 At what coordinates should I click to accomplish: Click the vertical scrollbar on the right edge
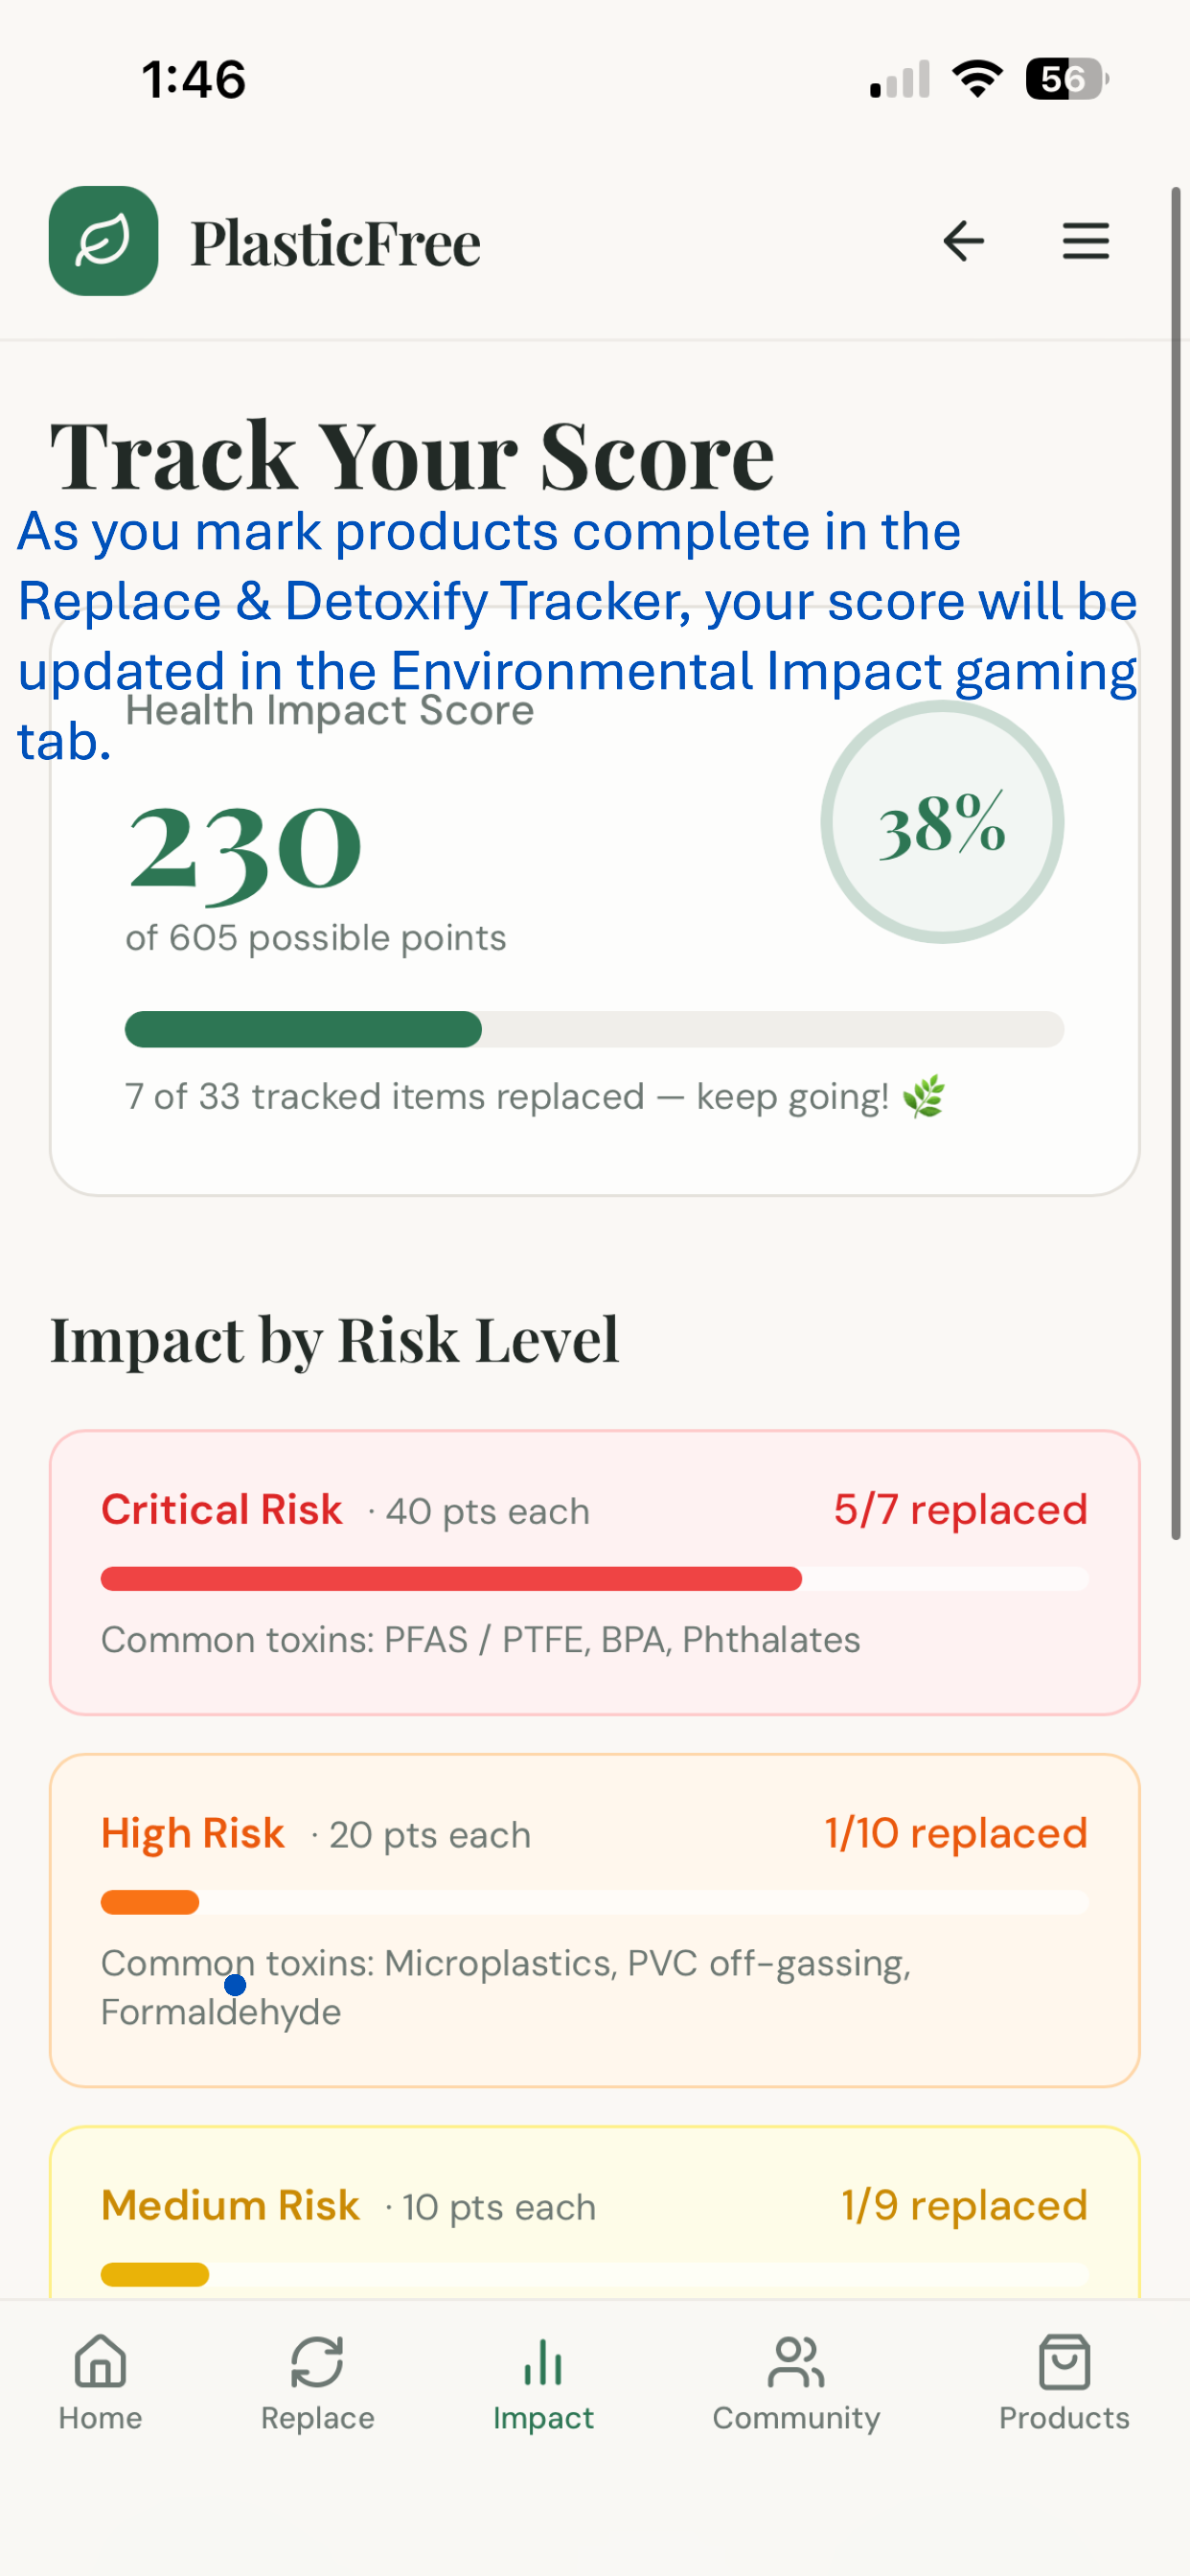click(1176, 862)
